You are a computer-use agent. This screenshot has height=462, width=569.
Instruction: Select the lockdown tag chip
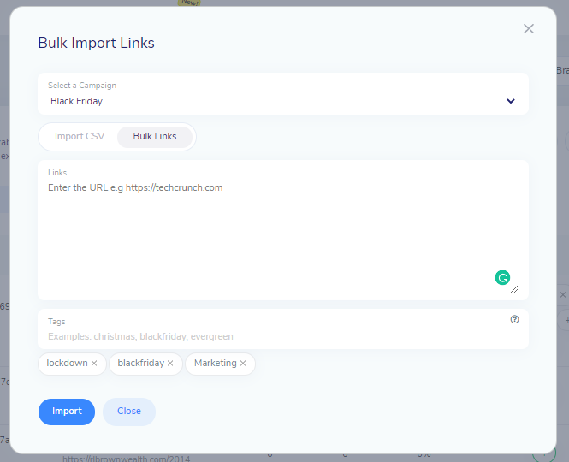coord(67,364)
